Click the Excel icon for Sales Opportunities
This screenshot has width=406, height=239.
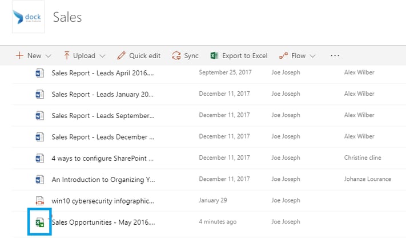coord(39,222)
